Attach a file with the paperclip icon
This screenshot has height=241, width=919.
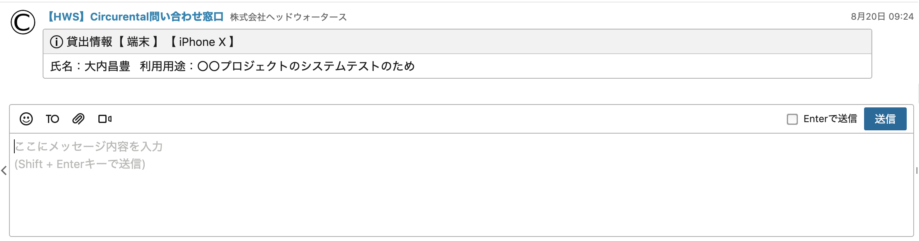pyautogui.click(x=78, y=119)
